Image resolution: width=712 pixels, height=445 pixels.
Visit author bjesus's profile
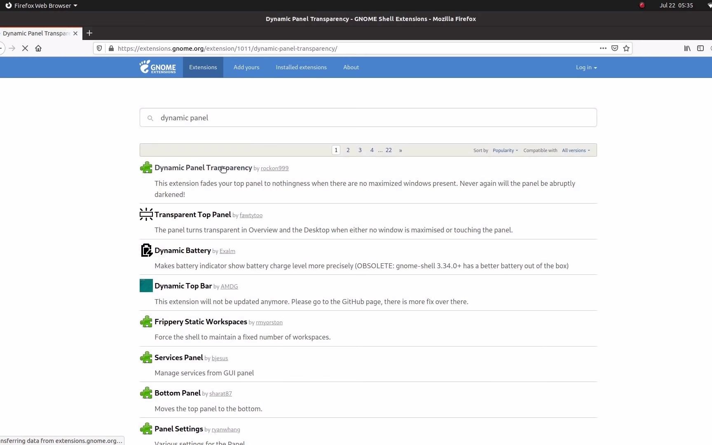(220, 358)
